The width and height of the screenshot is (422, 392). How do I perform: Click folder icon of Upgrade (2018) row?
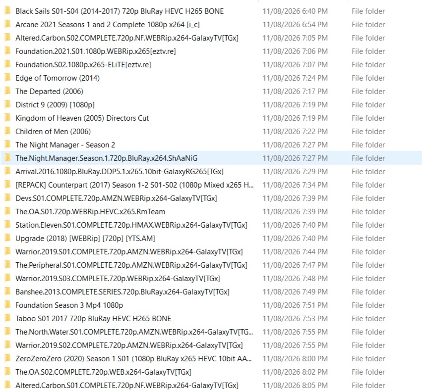(x=7, y=238)
